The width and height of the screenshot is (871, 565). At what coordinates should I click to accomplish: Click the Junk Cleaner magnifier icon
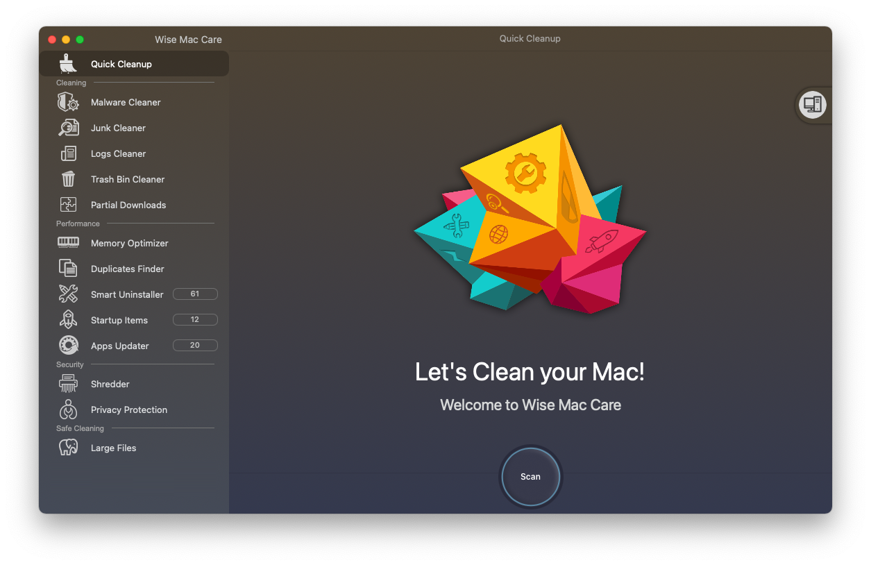click(68, 128)
